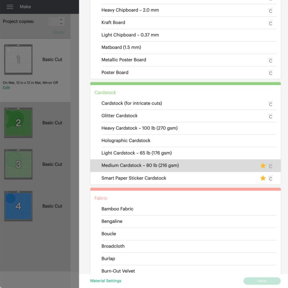Image resolution: width=288 pixels, height=288 pixels.
Task: Click Cricut icon beside Kraft Board
Action: pyautogui.click(x=270, y=23)
